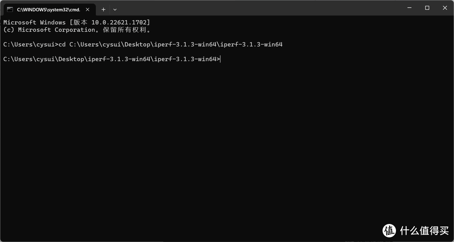Open the tab dropdown next to the plus button
The width and height of the screenshot is (454, 242).
115,9
